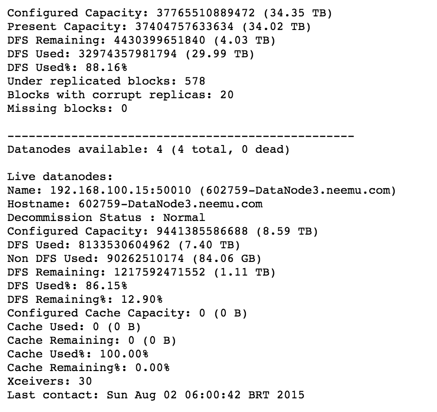Click the dashed separator line
437x412 pixels.
click(180, 136)
